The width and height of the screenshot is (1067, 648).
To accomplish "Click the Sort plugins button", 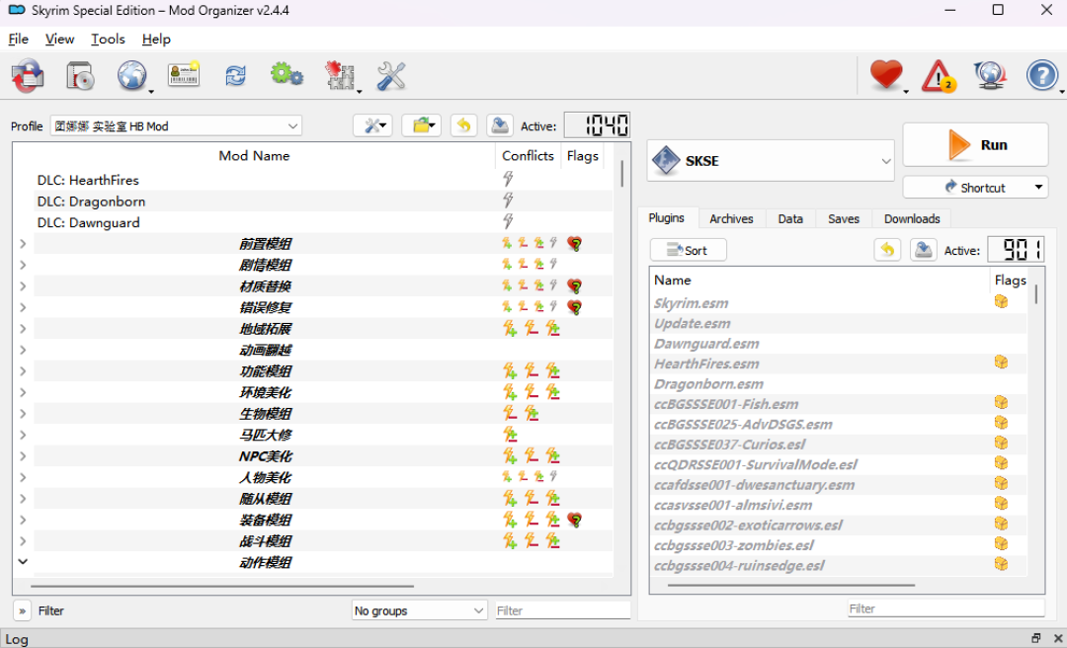I will pos(688,250).
